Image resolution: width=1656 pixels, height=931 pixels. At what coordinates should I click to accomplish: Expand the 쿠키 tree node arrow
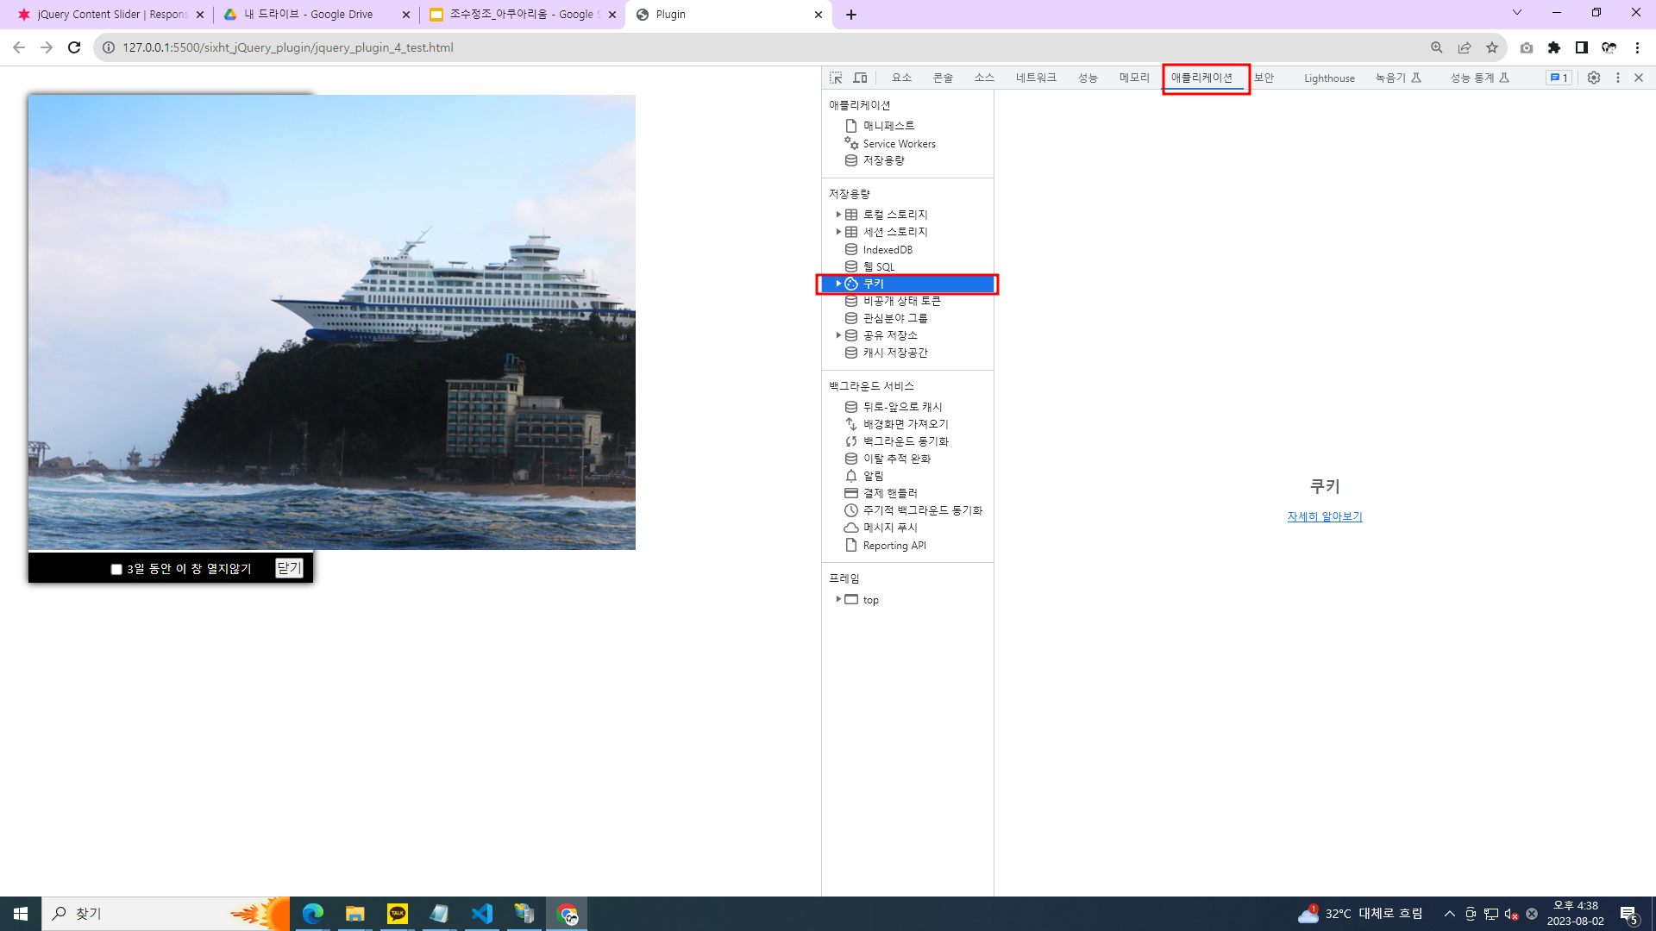[838, 284]
